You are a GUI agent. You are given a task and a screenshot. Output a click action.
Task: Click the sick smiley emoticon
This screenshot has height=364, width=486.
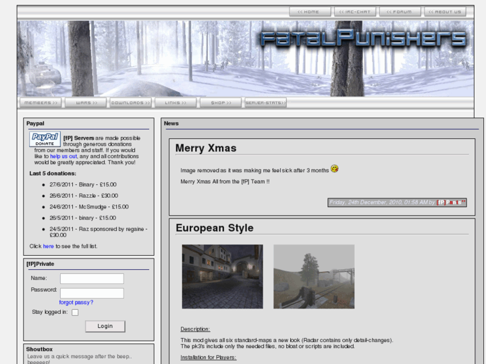[334, 168]
